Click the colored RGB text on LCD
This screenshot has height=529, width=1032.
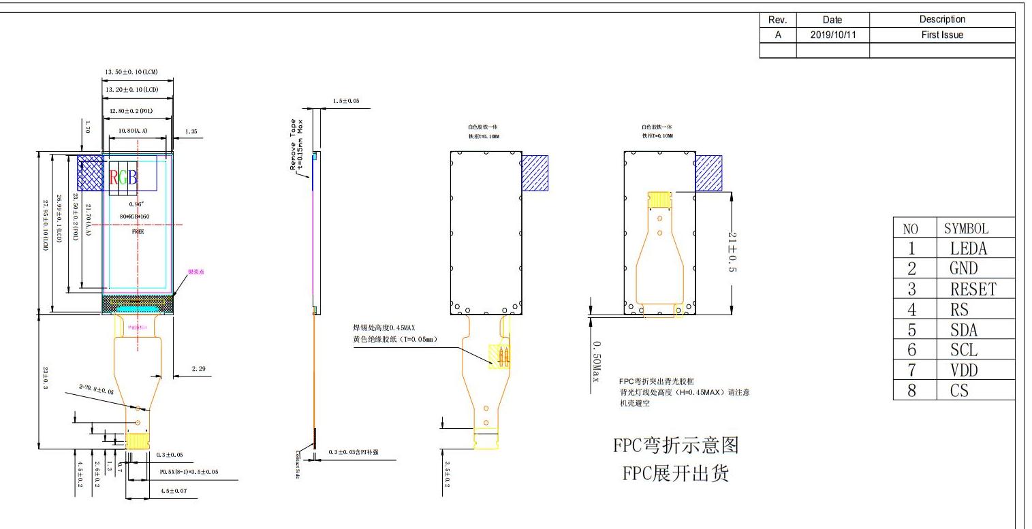click(x=124, y=178)
